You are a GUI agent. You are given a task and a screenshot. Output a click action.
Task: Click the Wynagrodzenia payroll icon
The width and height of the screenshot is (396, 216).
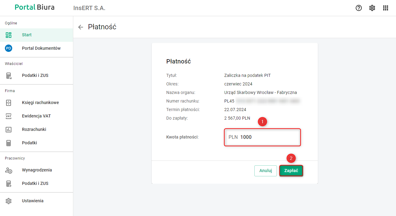[x=9, y=170]
